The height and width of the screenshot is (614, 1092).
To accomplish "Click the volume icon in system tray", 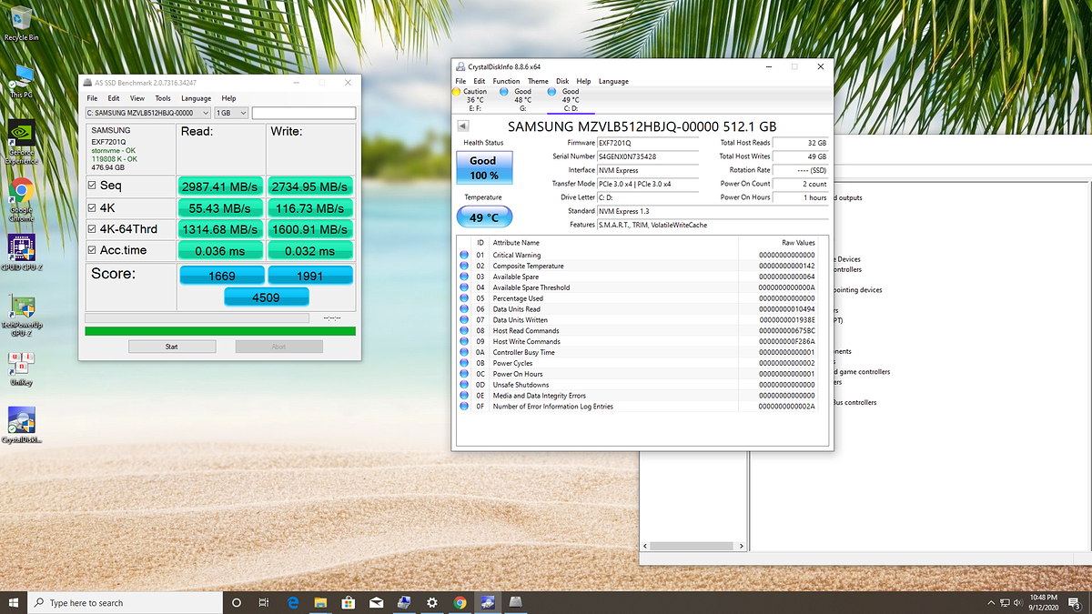I will coord(1020,602).
